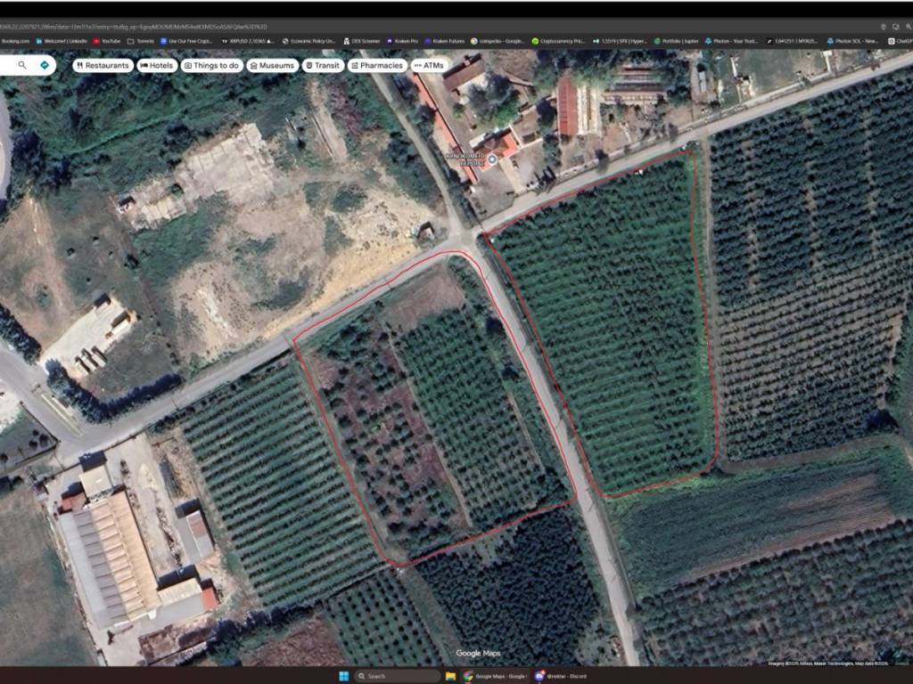The height and width of the screenshot is (684, 913).
Task: Filter the map by Restaurants
Action: [x=103, y=65]
